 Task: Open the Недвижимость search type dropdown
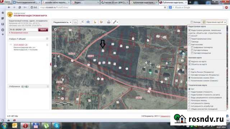[62, 22]
